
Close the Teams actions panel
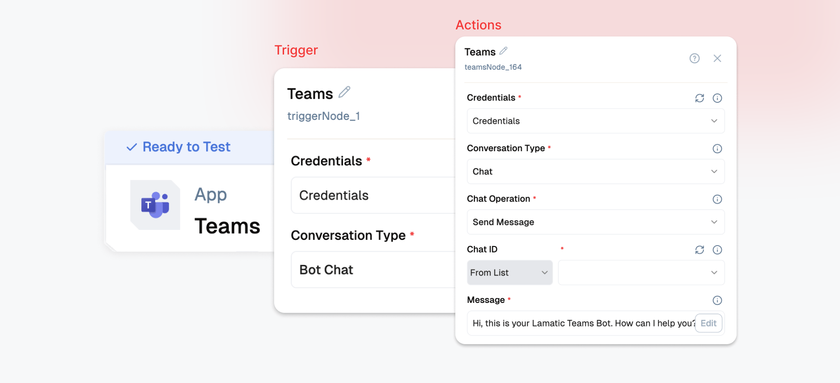(x=717, y=58)
